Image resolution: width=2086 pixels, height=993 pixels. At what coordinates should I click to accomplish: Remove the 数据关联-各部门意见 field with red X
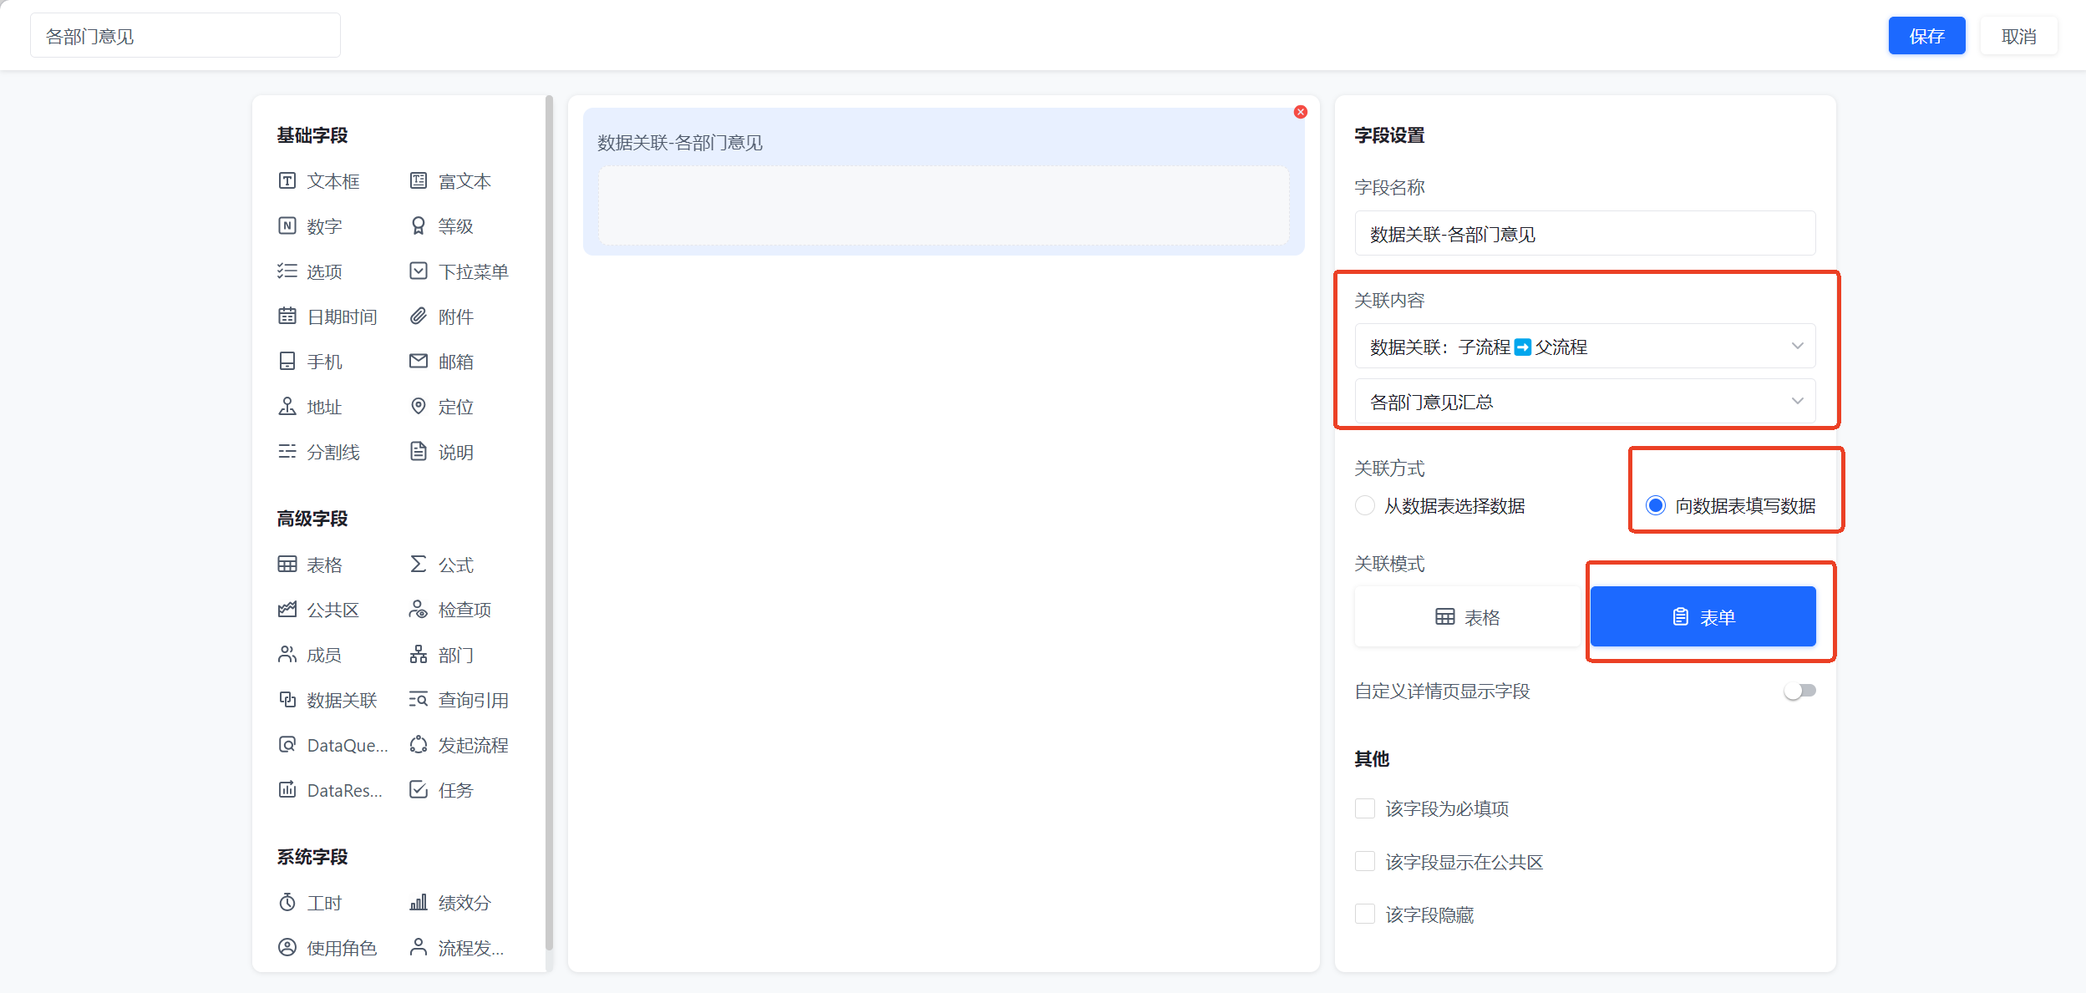coord(1300,111)
